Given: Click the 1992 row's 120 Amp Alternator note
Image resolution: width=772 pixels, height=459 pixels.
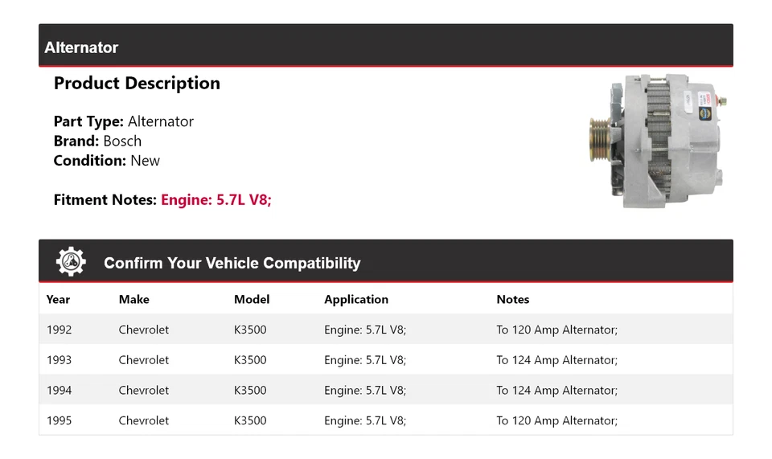Looking at the screenshot, I should click(x=556, y=330).
